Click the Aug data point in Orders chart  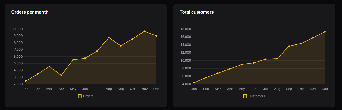[109, 38]
